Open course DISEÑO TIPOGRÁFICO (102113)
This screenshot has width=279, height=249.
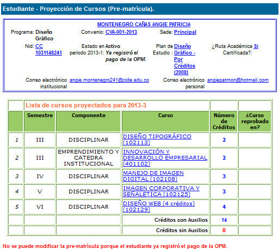tap(157, 139)
